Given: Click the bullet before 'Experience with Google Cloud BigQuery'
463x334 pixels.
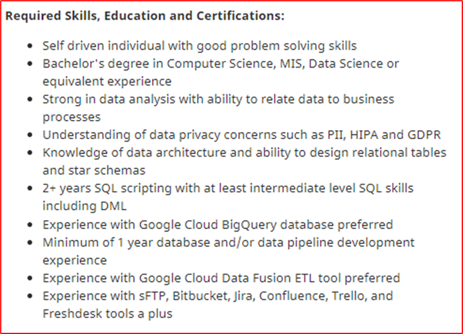Looking at the screenshot, I should [30, 225].
